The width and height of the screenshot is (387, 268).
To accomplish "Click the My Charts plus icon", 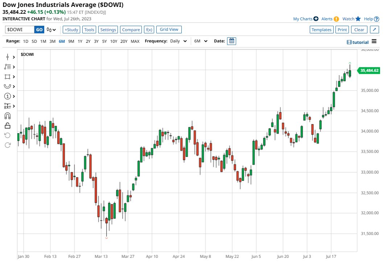I will (x=316, y=19).
